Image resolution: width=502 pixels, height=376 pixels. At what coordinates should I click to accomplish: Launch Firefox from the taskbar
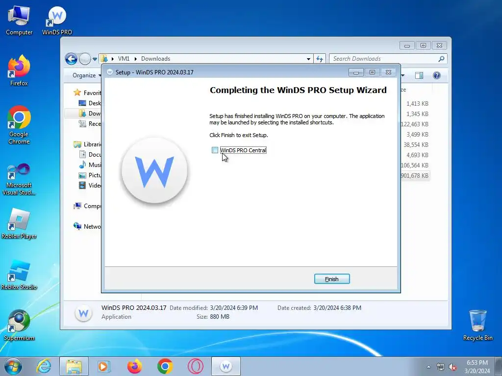click(x=134, y=366)
